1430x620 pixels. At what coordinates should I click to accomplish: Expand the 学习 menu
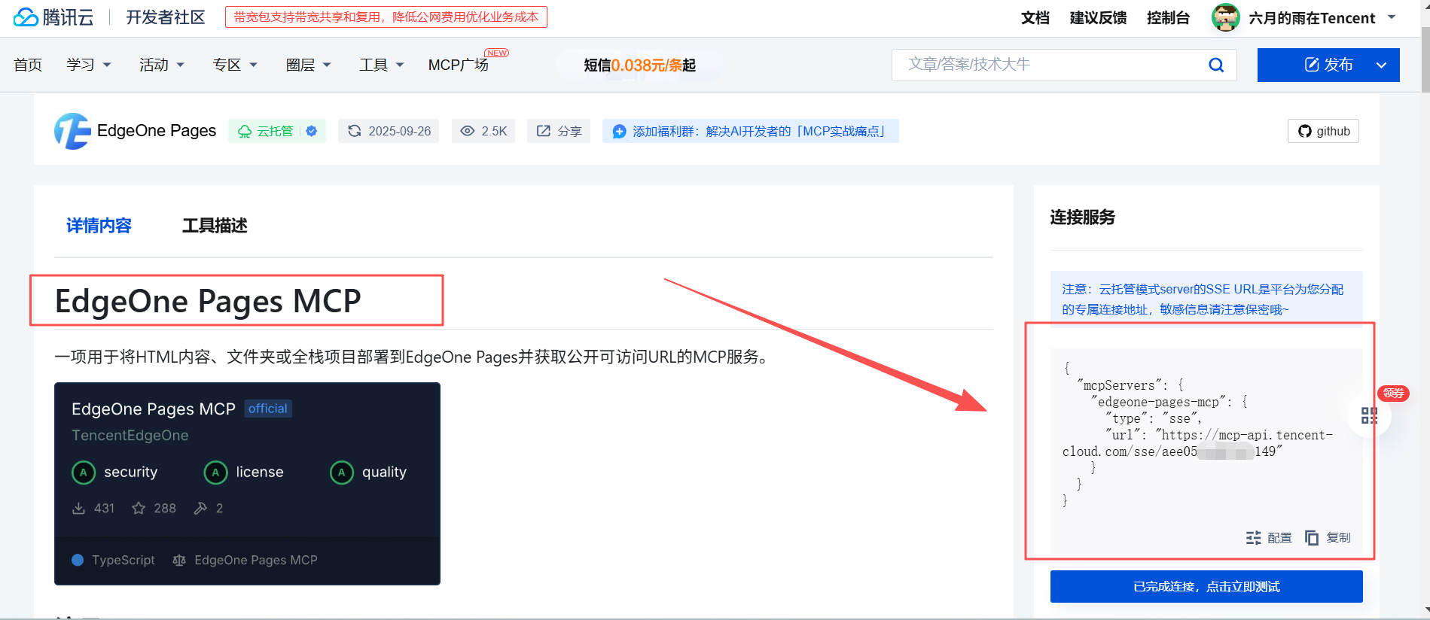(x=89, y=65)
